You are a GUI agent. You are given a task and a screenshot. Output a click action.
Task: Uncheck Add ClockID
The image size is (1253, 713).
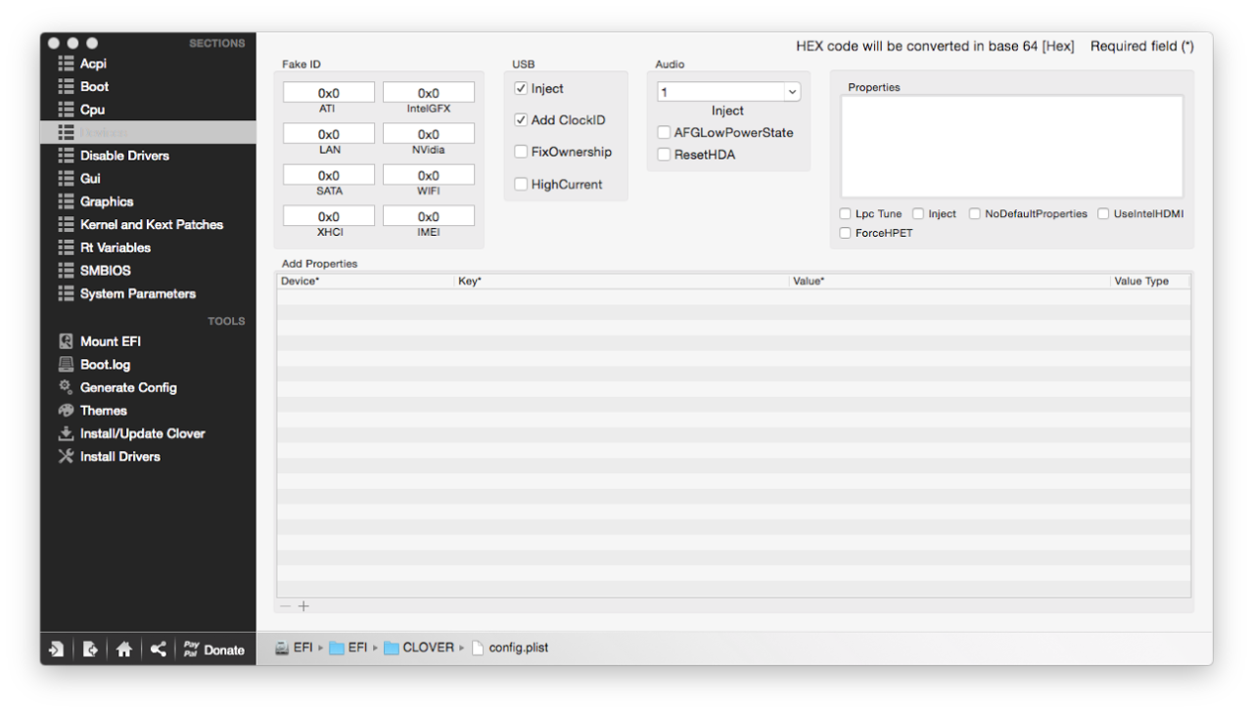(x=521, y=120)
